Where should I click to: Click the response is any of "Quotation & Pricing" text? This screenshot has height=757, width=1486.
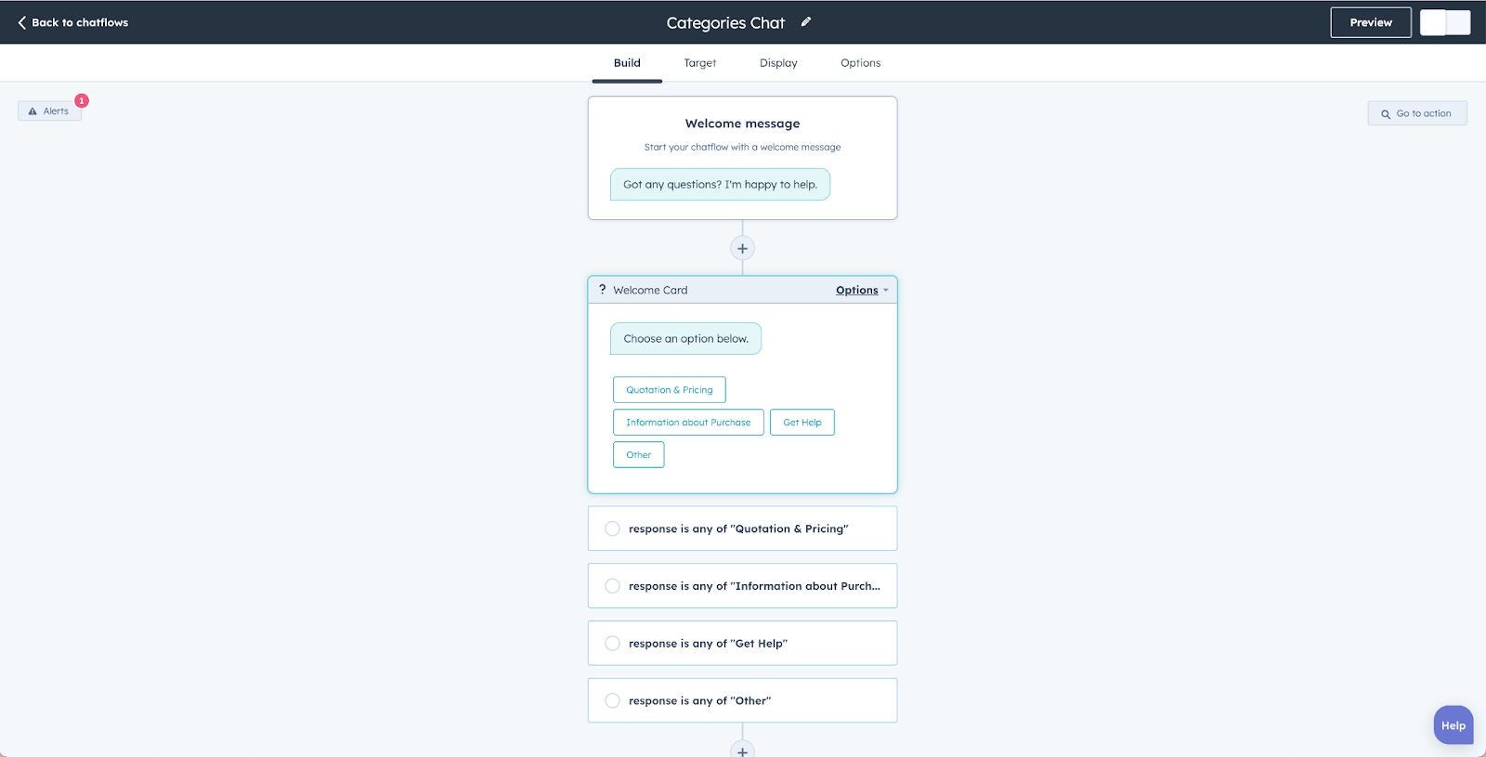(x=738, y=529)
